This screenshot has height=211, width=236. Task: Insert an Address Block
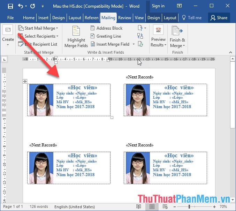pyautogui.click(x=106, y=28)
